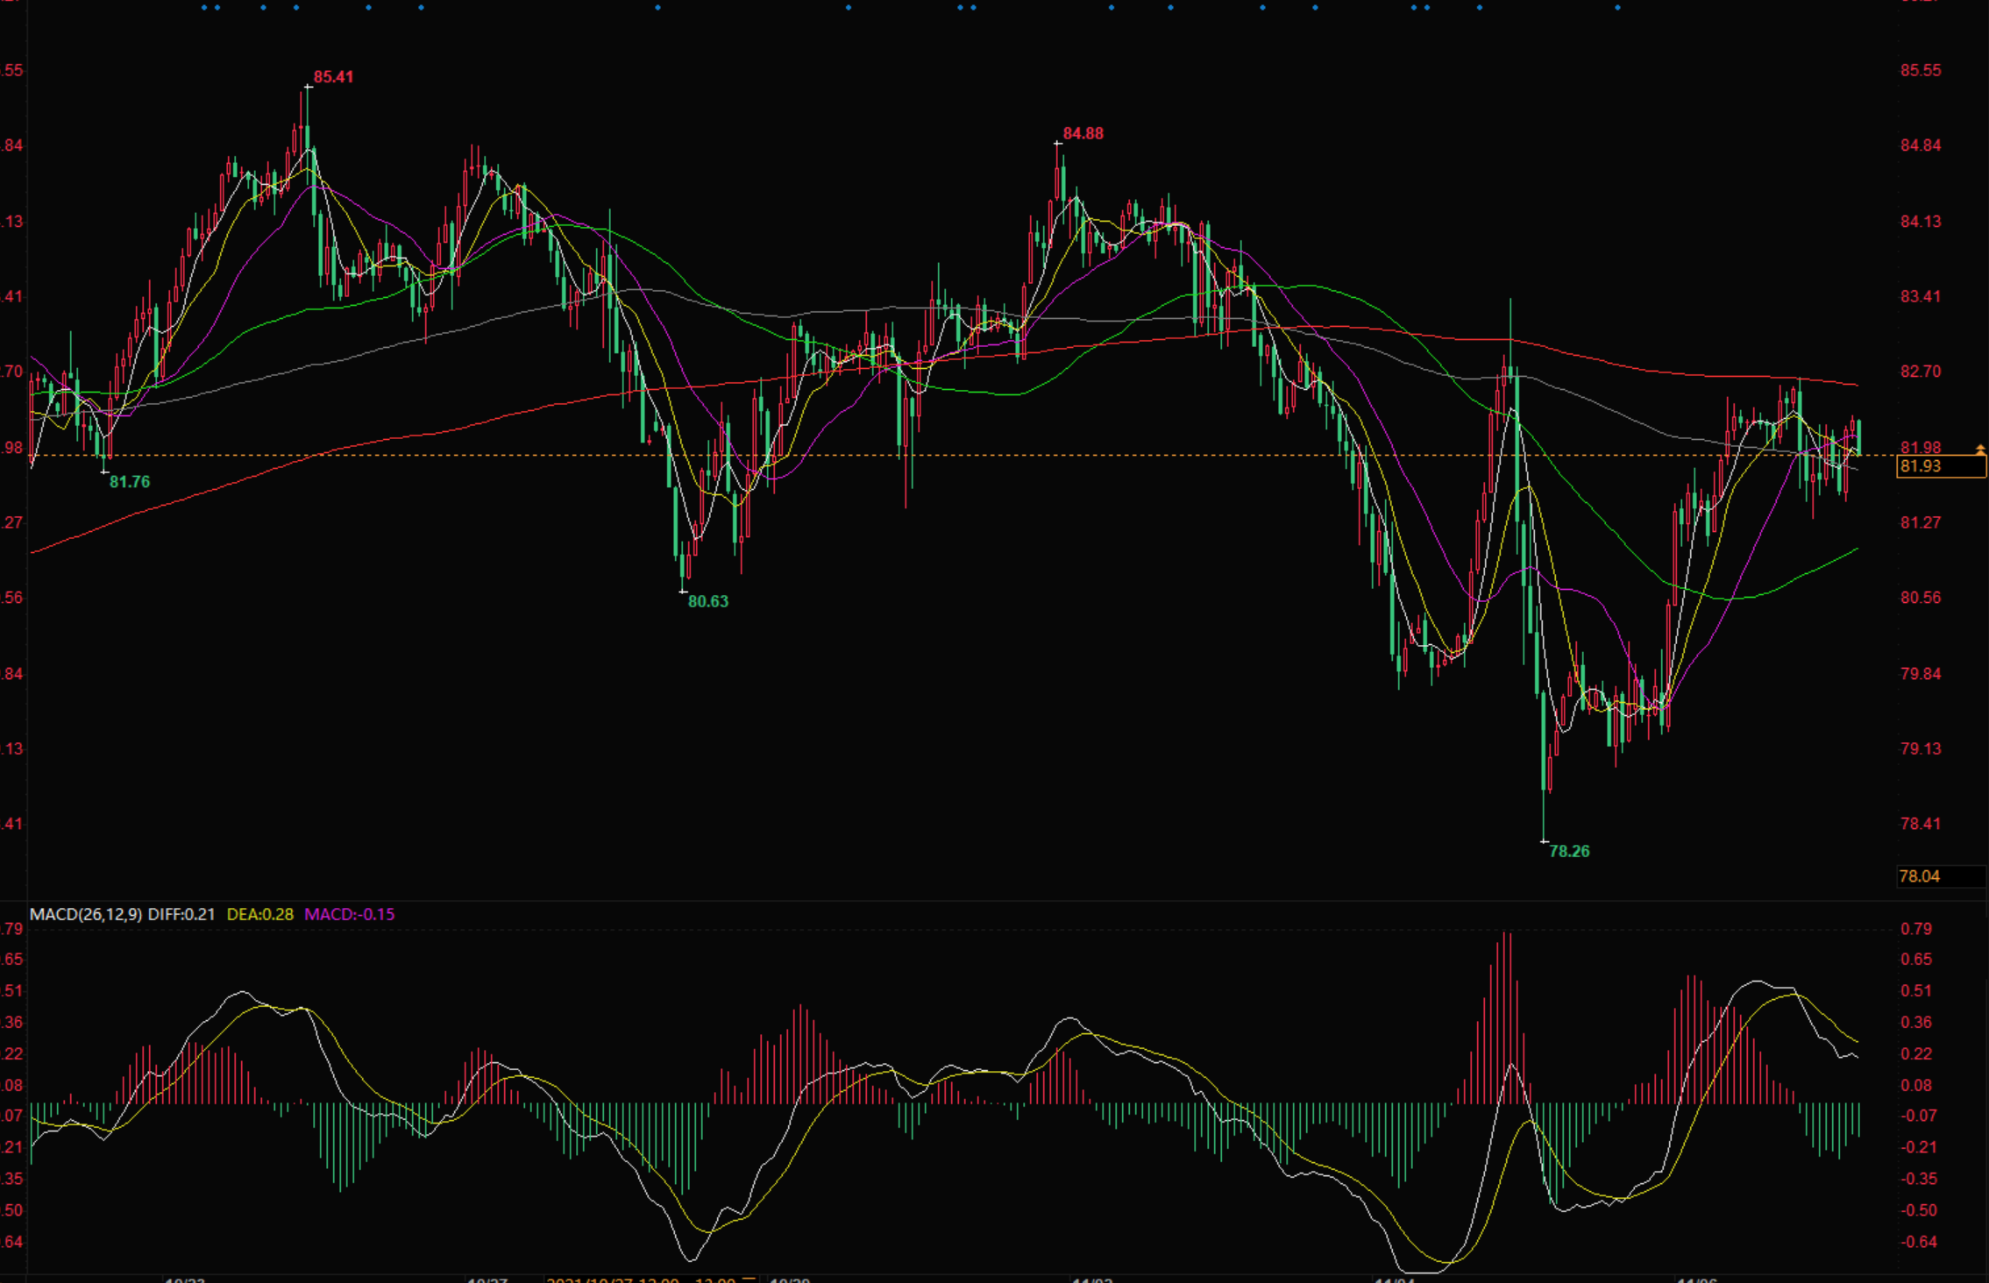Click the orange double-arrow marker above 81.93
The width and height of the screenshot is (1989, 1283).
(x=1979, y=450)
